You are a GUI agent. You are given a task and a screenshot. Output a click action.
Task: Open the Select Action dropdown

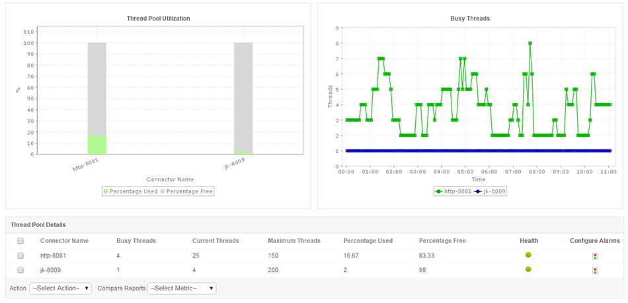click(60, 288)
